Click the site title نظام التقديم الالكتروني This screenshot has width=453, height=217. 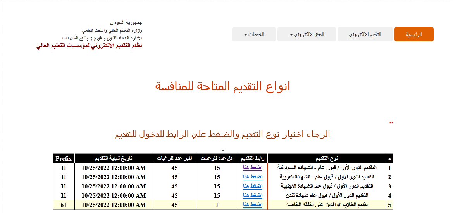(89, 46)
